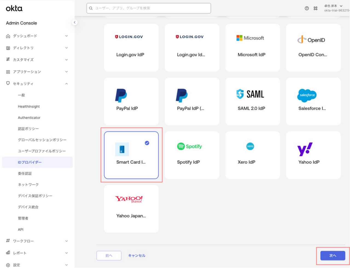Image resolution: width=350 pixels, height=268 pixels.
Task: Choose the SAML 2.0 IdP logo
Action: point(250,94)
